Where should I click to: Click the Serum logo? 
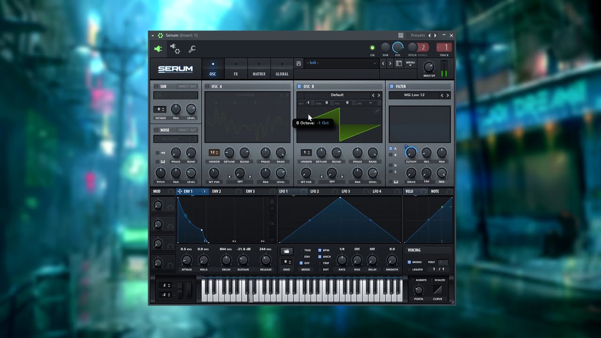pyautogui.click(x=175, y=69)
